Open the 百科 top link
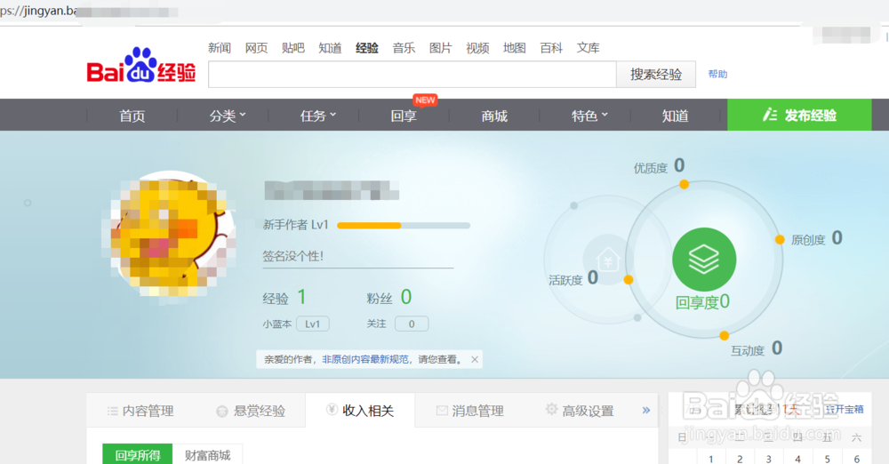 (x=551, y=48)
